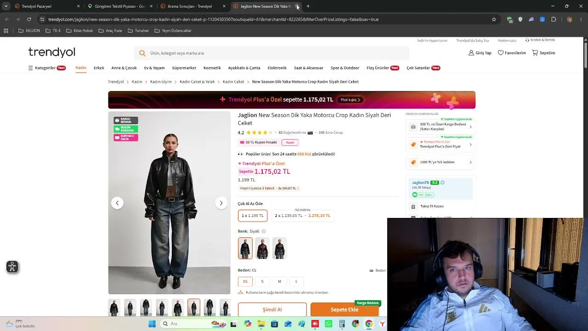Open Yardım & Destek

tap(540, 40)
